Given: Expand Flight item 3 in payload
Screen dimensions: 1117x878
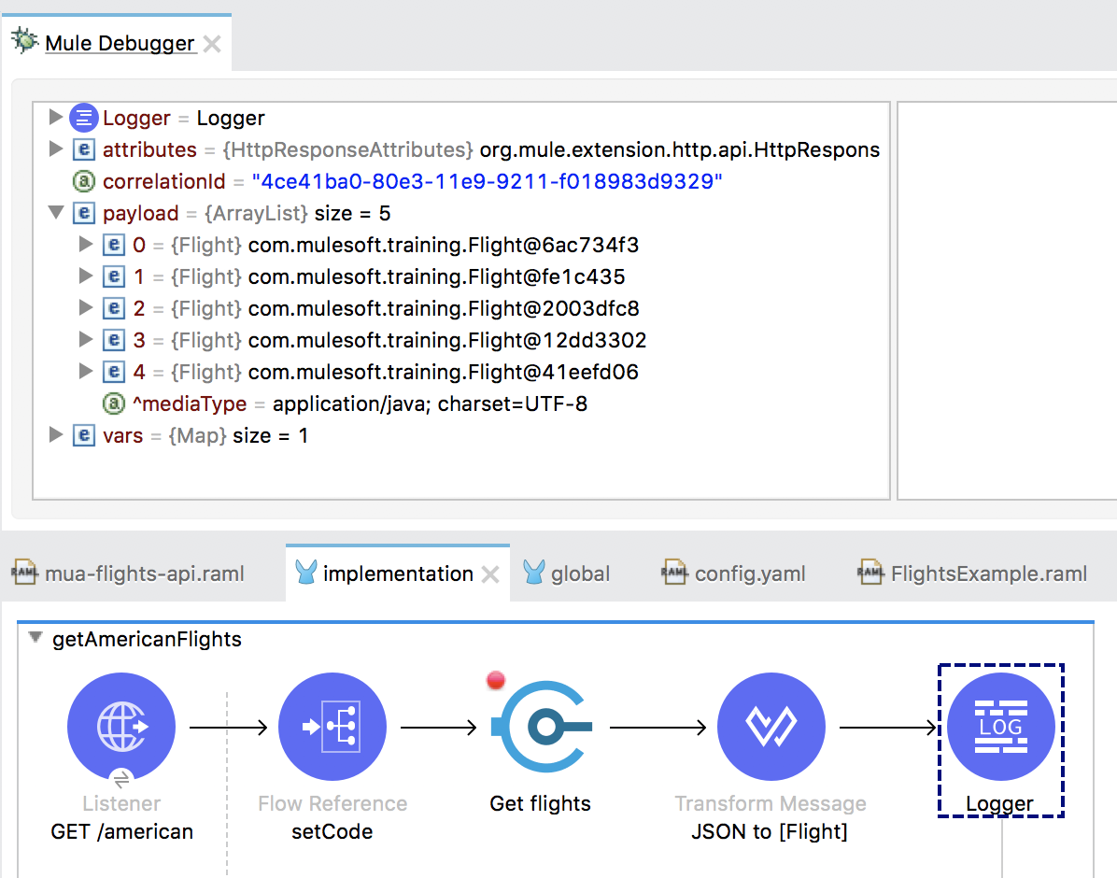Looking at the screenshot, I should pos(86,339).
